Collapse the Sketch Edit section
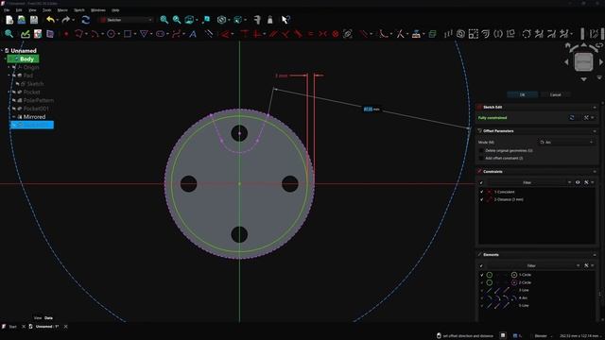The width and height of the screenshot is (605, 340). (x=595, y=107)
